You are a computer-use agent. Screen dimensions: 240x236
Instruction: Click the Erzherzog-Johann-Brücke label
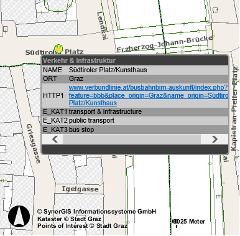[x=165, y=44]
